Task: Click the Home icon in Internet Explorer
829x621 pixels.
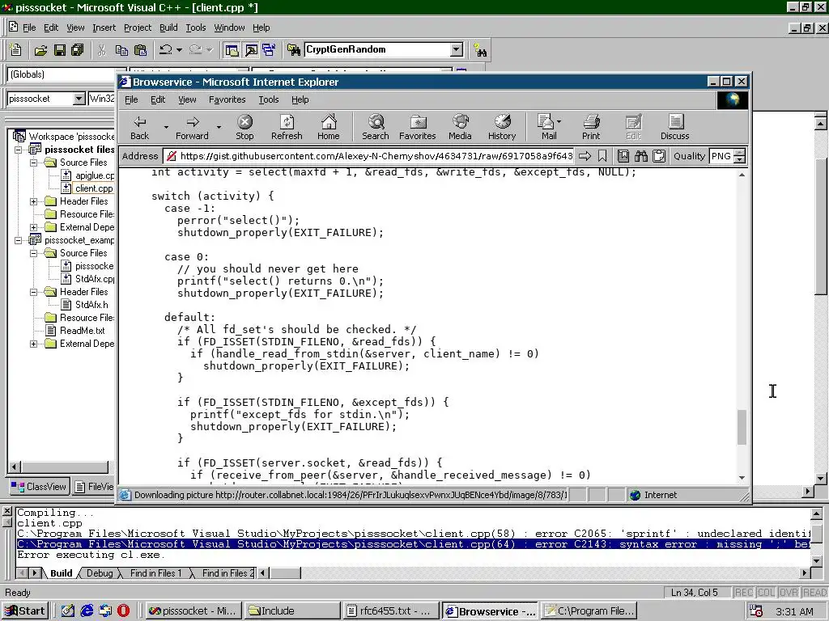Action: point(329,127)
